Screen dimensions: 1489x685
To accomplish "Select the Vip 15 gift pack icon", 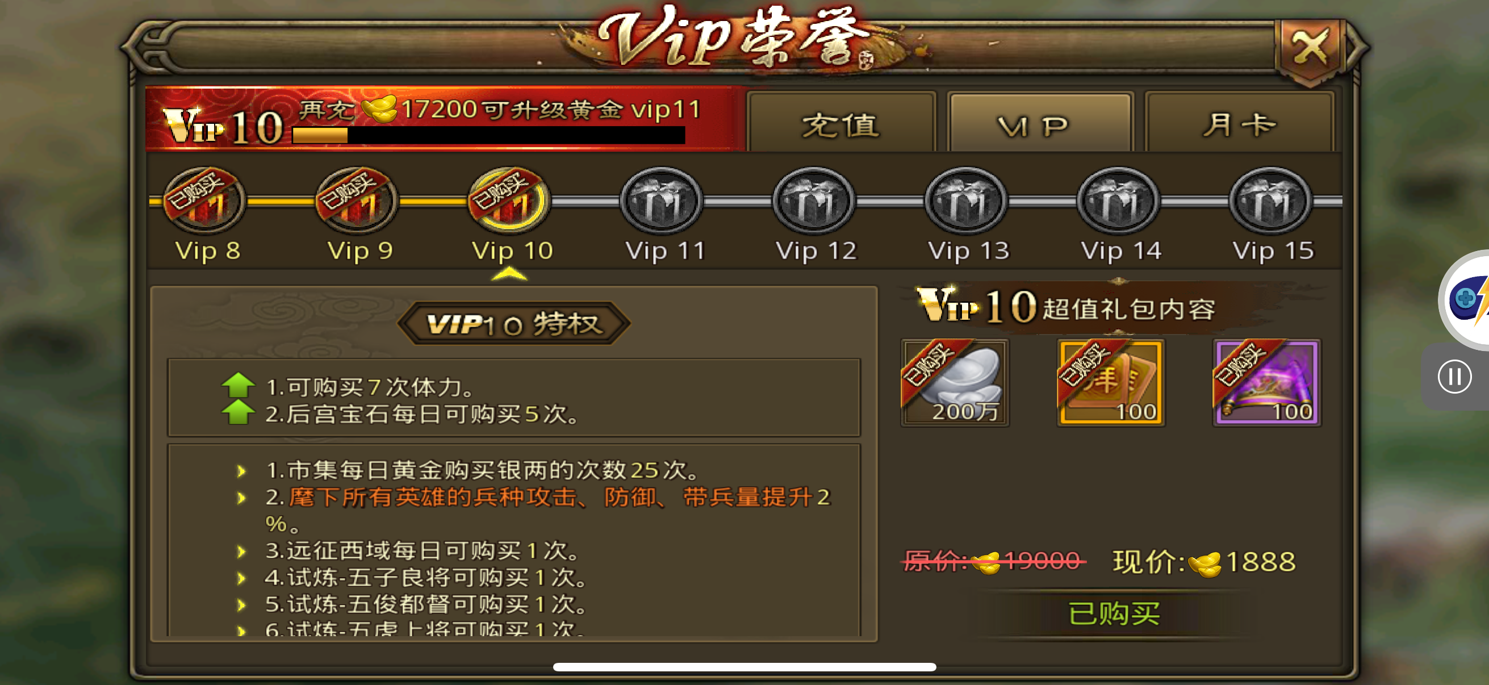I will [1271, 201].
